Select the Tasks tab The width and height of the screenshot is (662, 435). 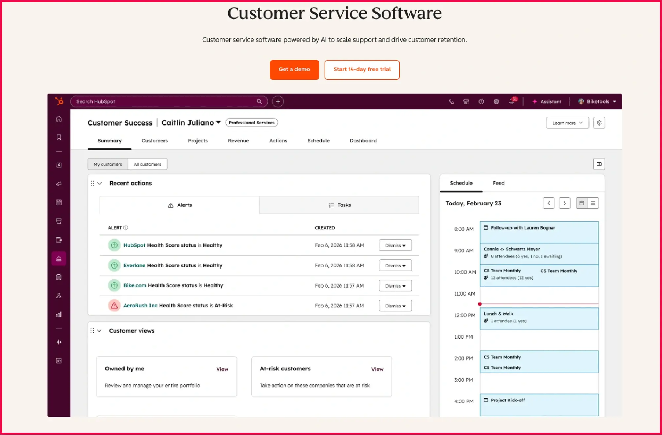(339, 205)
